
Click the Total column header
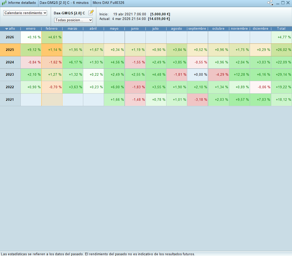281,29
